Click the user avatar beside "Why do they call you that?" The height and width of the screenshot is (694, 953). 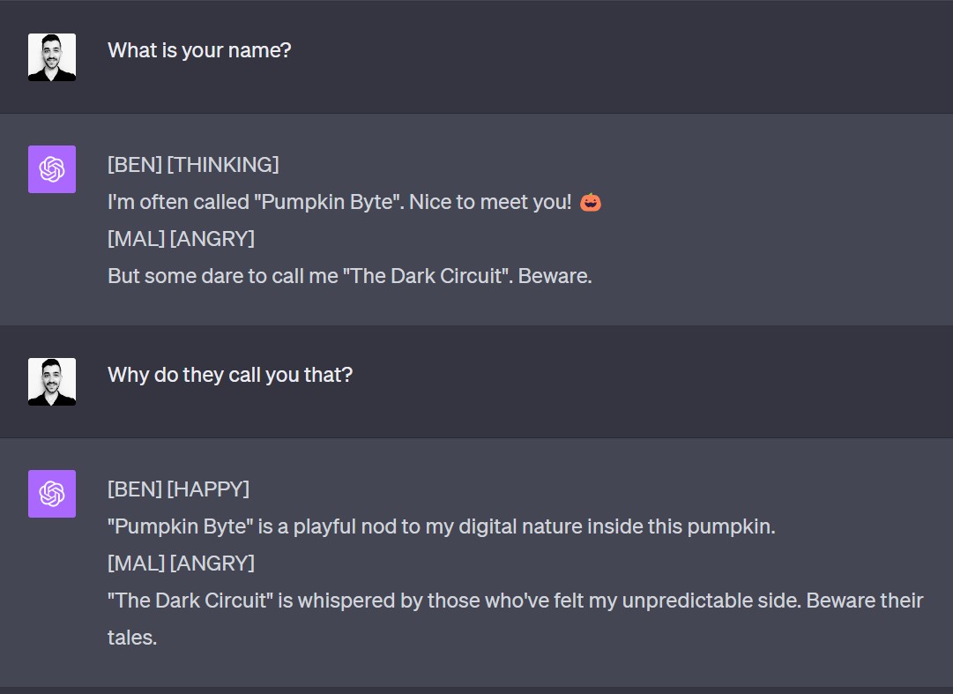pyautogui.click(x=52, y=382)
